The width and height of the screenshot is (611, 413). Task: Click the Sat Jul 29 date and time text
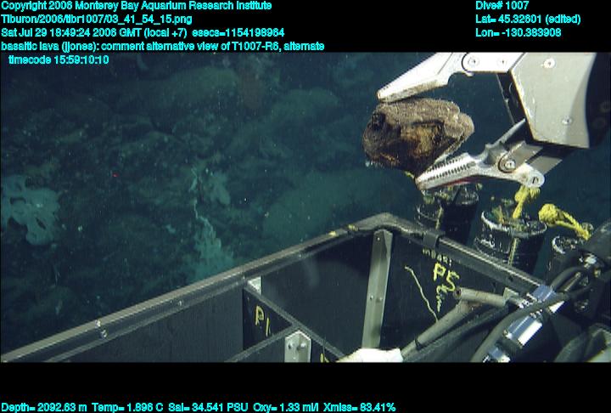click(x=143, y=32)
